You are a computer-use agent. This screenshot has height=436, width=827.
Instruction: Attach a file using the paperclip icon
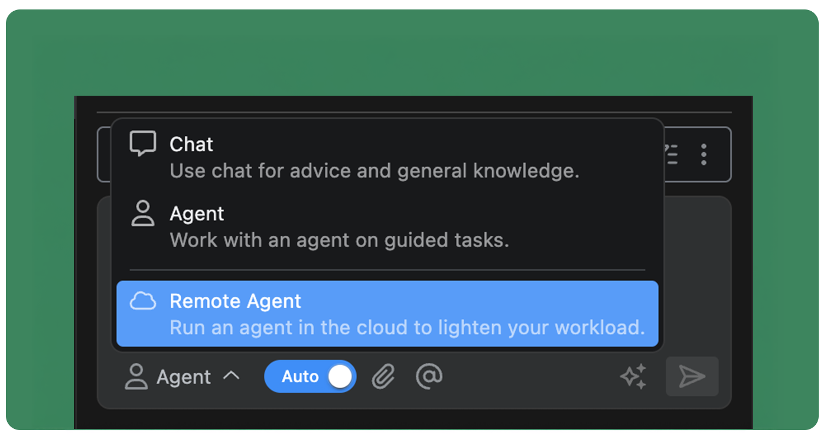pyautogui.click(x=383, y=376)
